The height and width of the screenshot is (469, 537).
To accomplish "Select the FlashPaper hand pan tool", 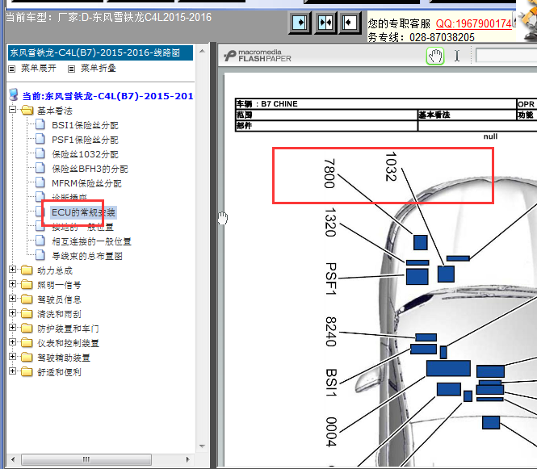I will (435, 56).
